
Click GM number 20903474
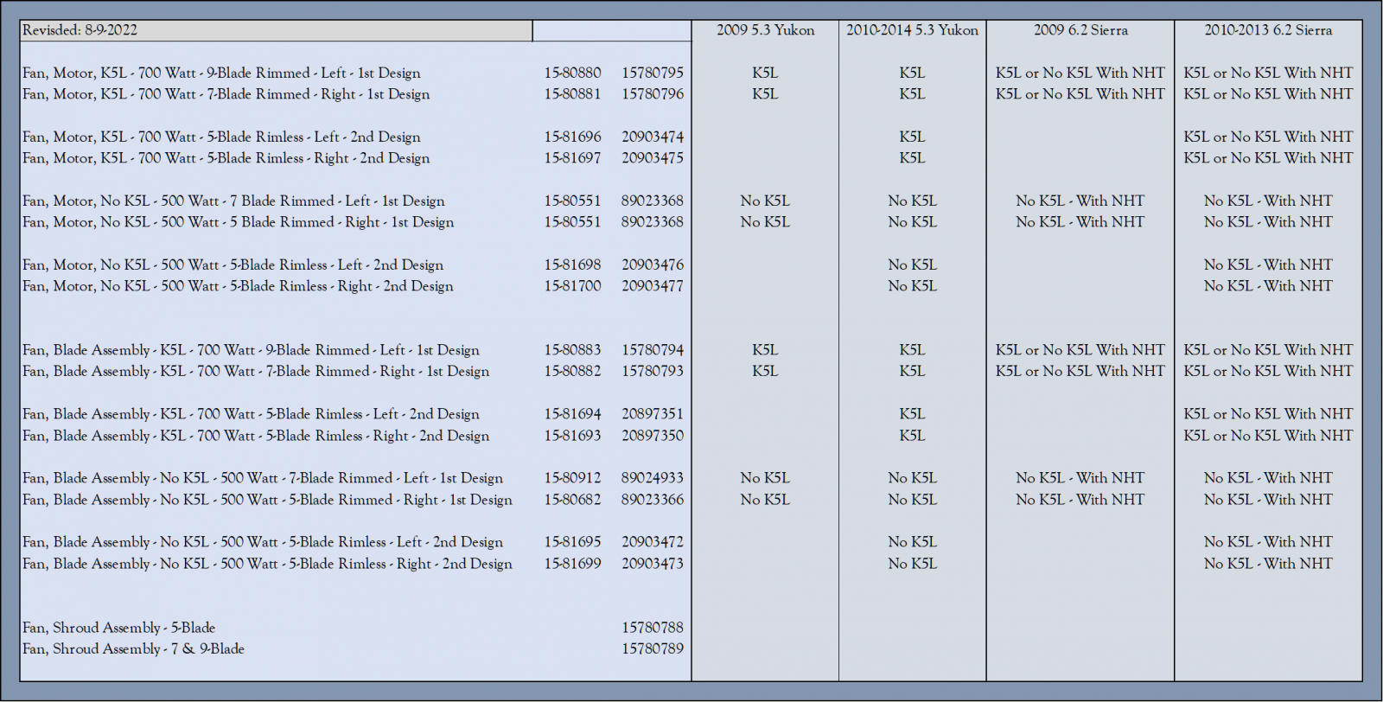653,137
